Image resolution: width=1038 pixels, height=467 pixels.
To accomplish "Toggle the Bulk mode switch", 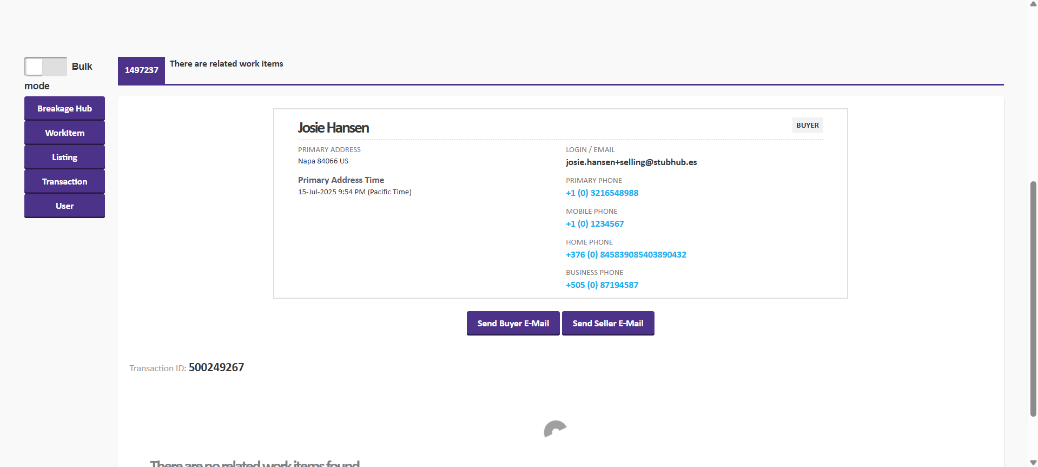I will click(45, 67).
